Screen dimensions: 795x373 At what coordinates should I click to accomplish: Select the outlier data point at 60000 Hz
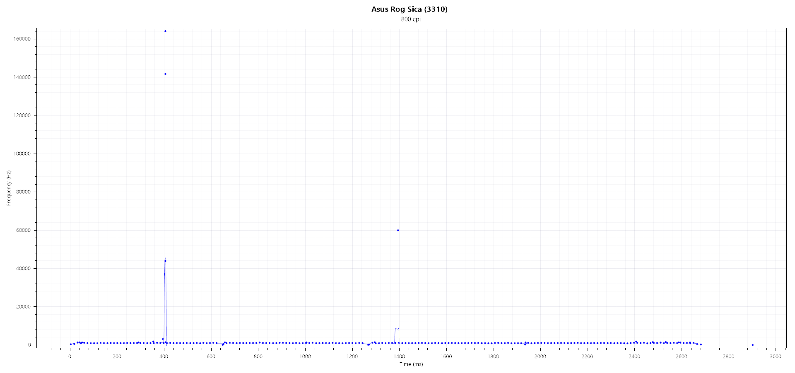click(398, 230)
